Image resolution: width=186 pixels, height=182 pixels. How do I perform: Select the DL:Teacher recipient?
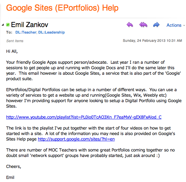click(26, 32)
